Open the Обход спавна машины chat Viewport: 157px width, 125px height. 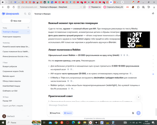(12, 81)
